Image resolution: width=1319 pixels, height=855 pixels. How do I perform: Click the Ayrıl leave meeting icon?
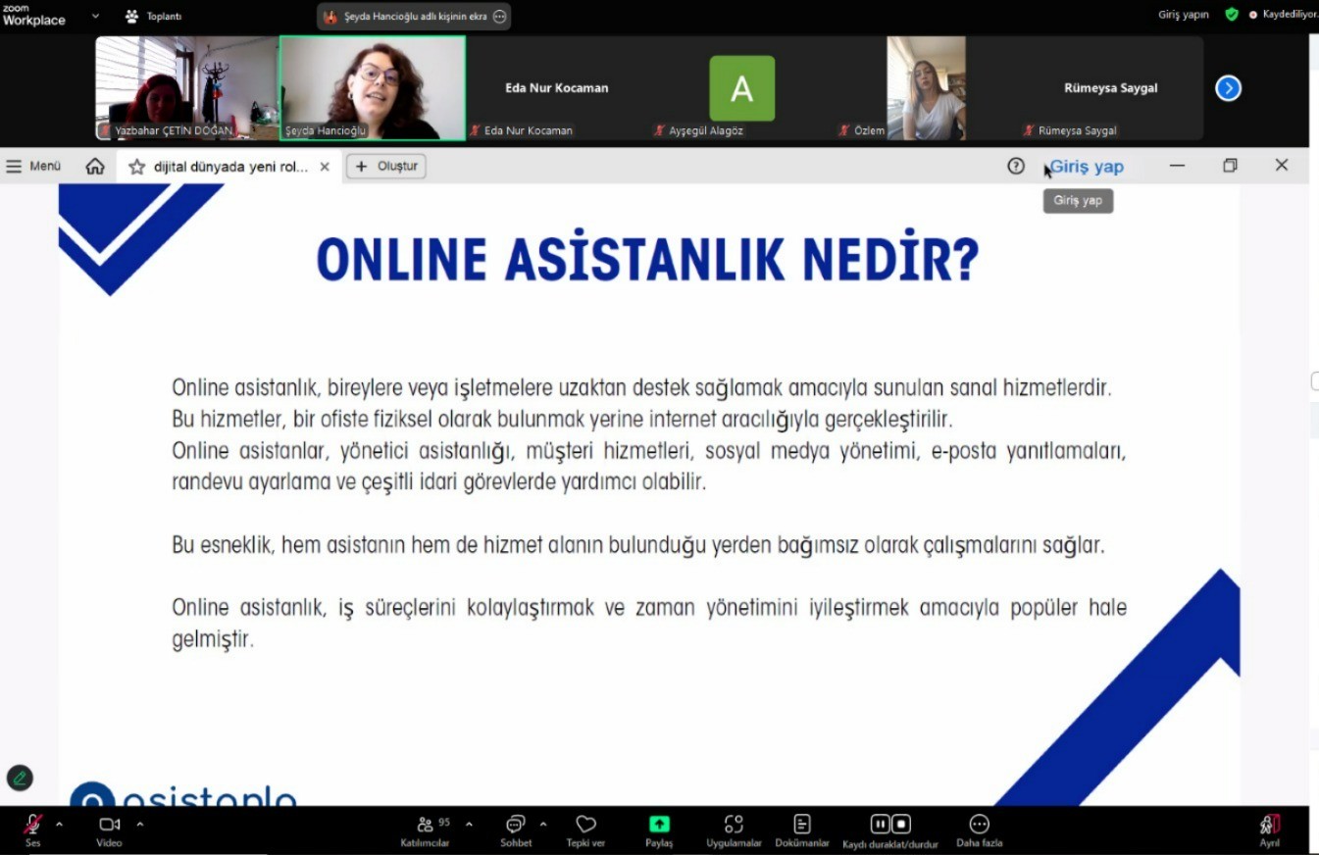point(1270,825)
